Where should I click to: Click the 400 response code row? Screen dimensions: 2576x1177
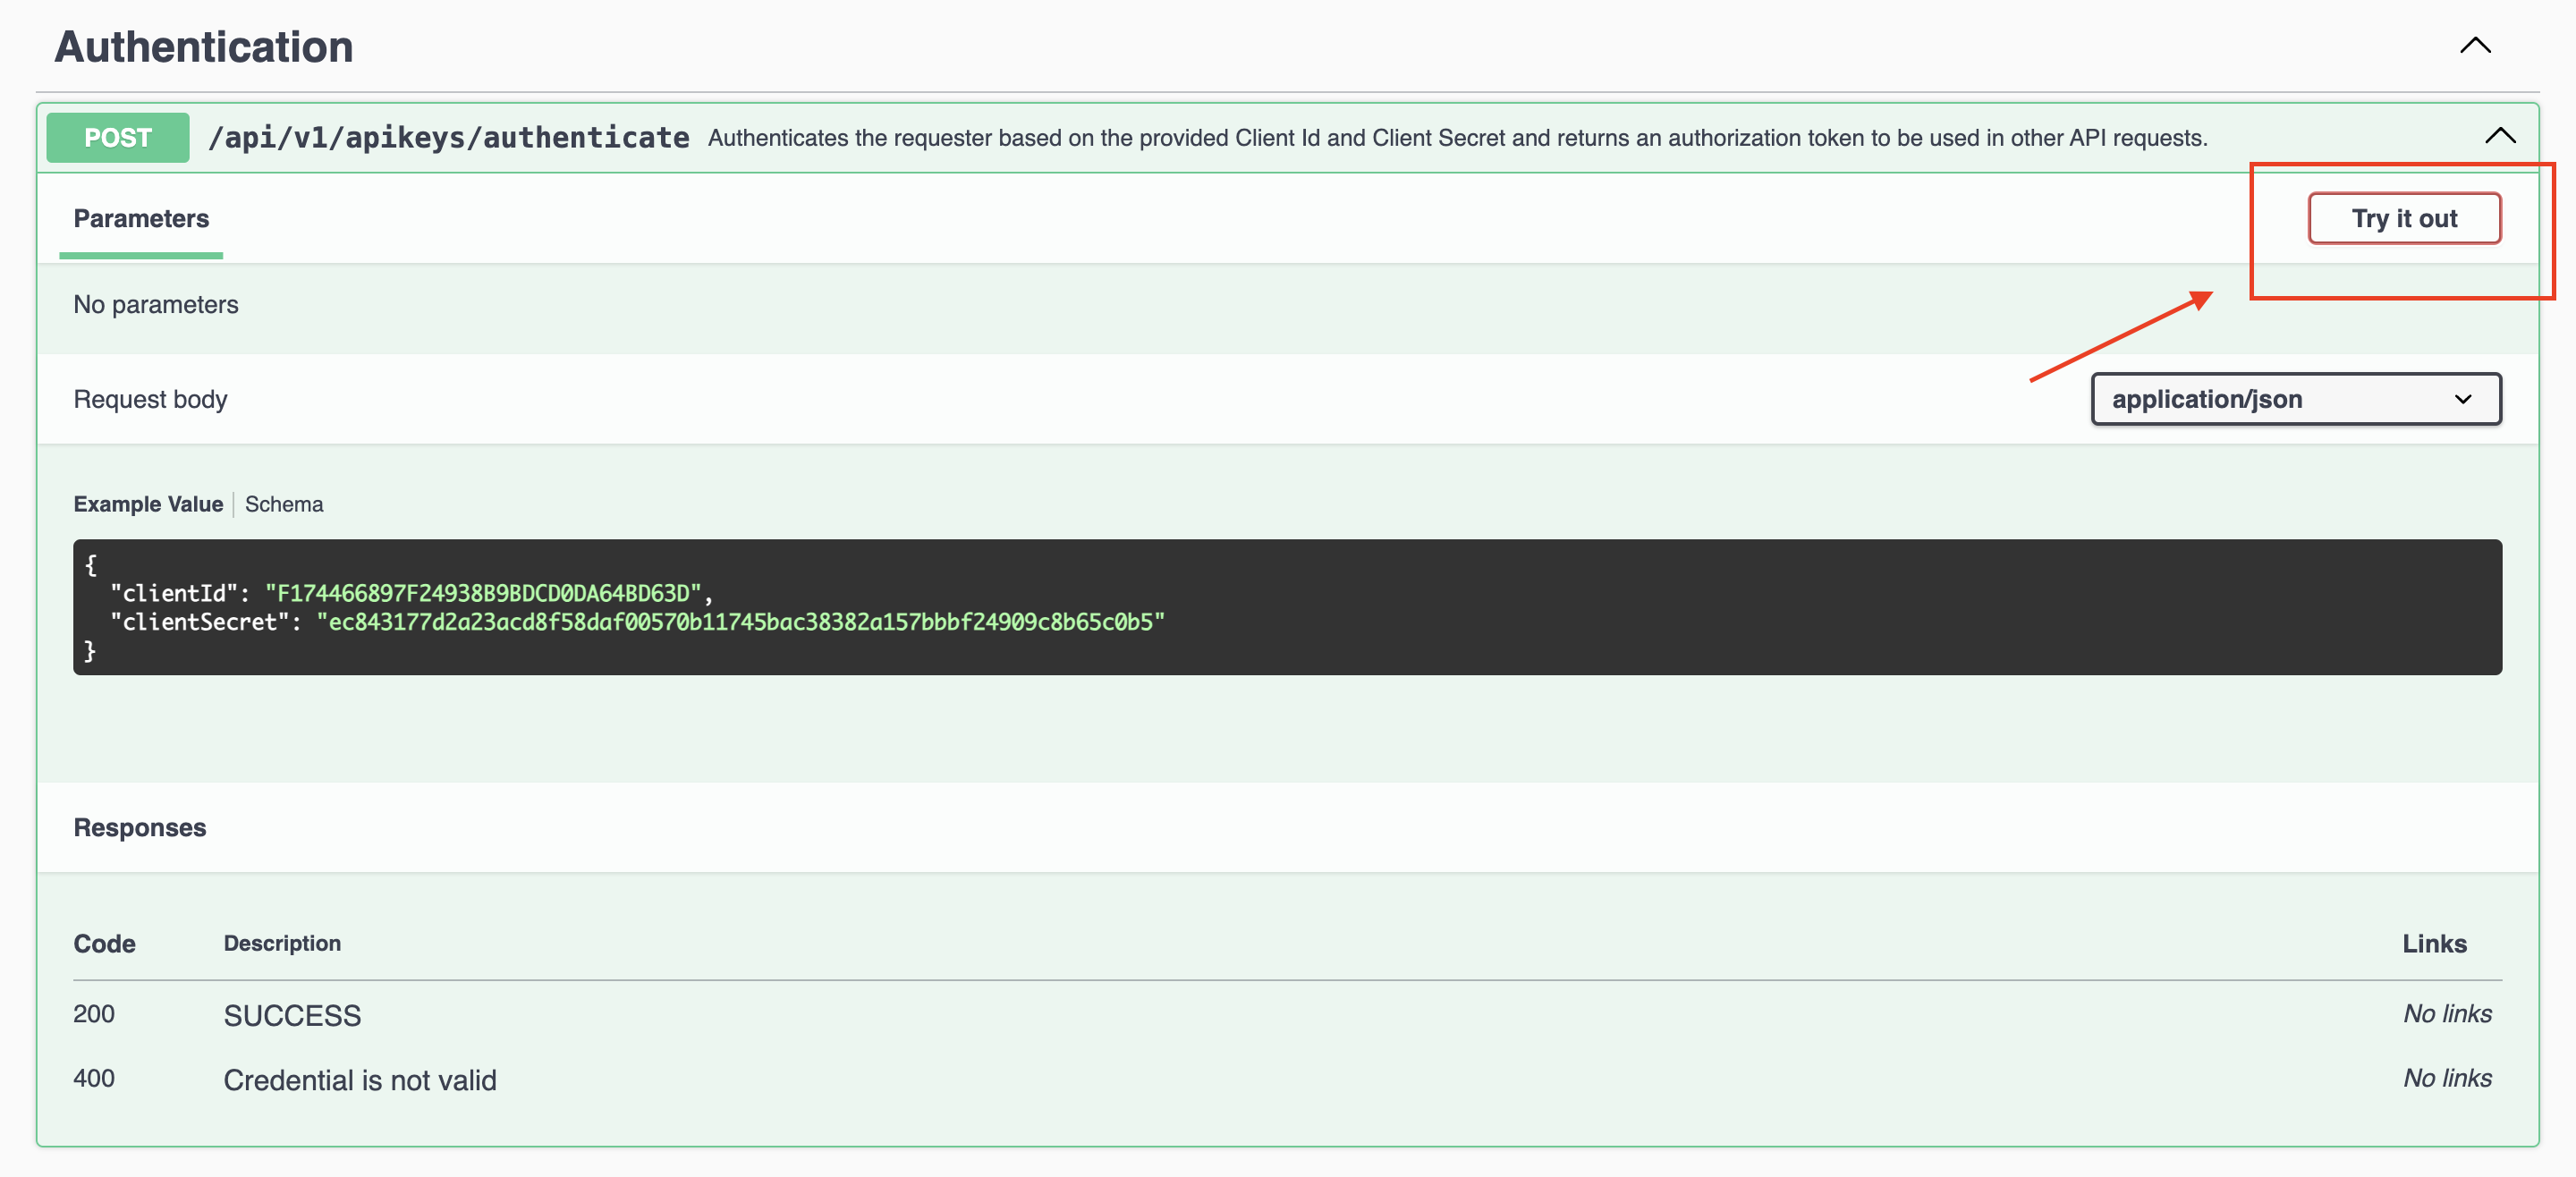pyautogui.click(x=94, y=1078)
